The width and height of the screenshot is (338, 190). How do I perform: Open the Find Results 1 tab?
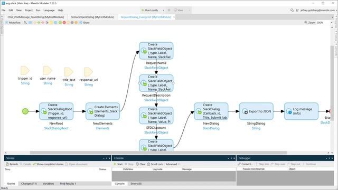68,184
